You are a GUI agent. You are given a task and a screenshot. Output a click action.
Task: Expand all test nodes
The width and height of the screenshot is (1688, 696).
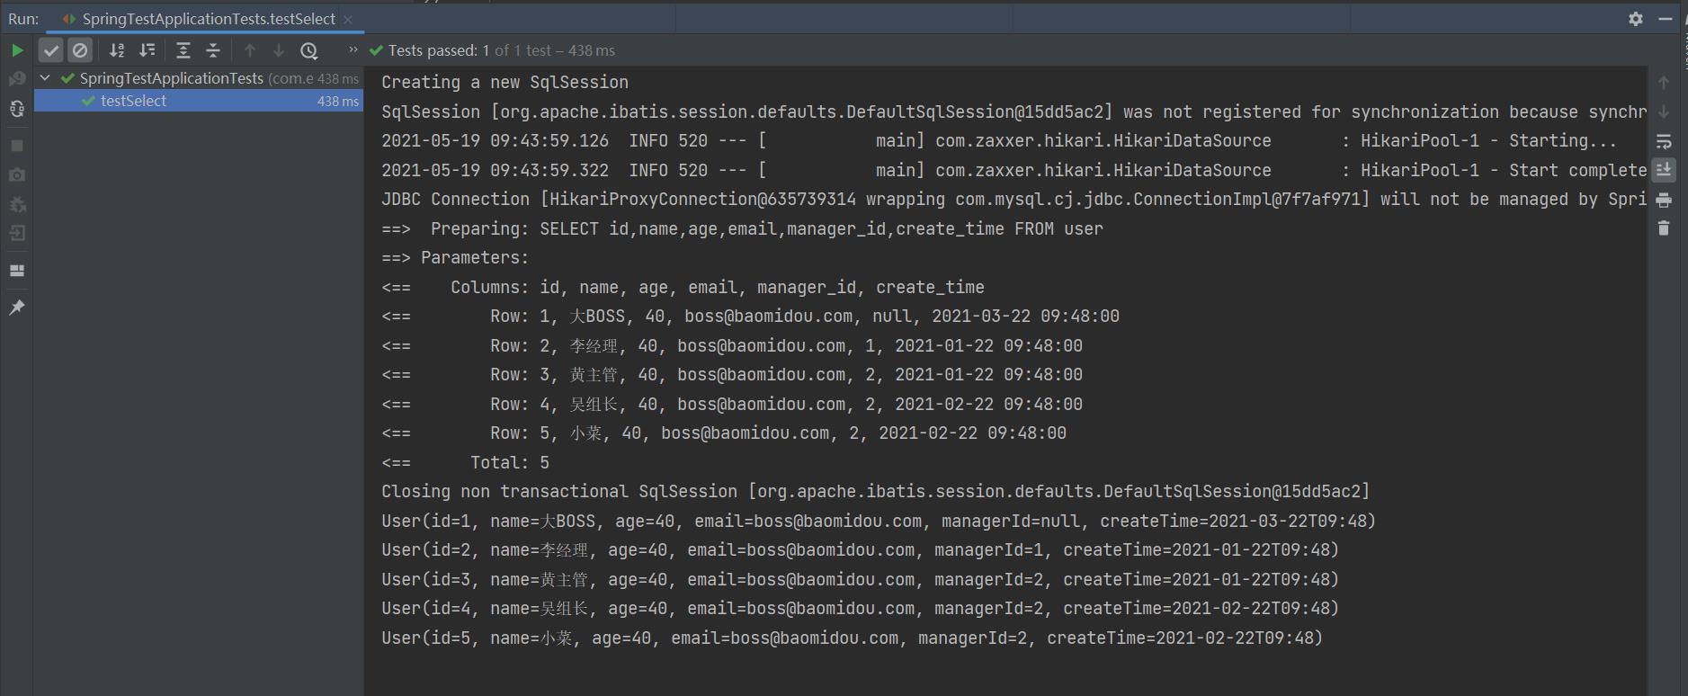pyautogui.click(x=183, y=50)
